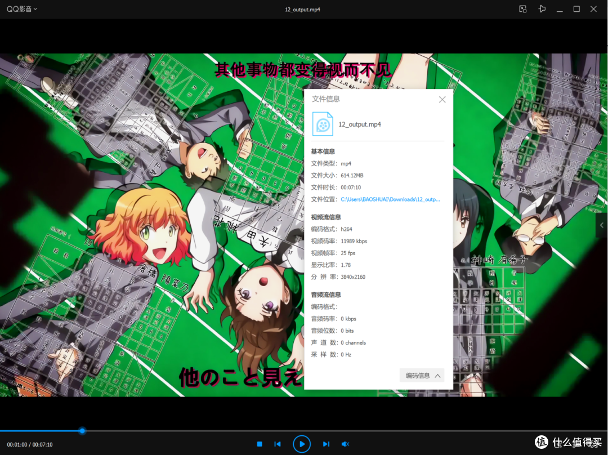Click the audio bitrate value 0 kbps

pyautogui.click(x=348, y=319)
